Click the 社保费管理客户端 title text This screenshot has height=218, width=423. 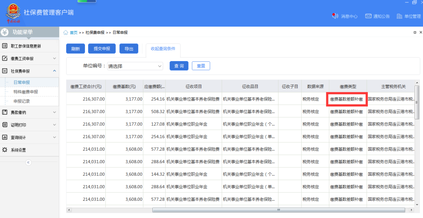point(49,13)
